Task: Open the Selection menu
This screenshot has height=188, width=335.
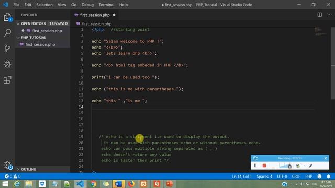Action: click(x=44, y=5)
